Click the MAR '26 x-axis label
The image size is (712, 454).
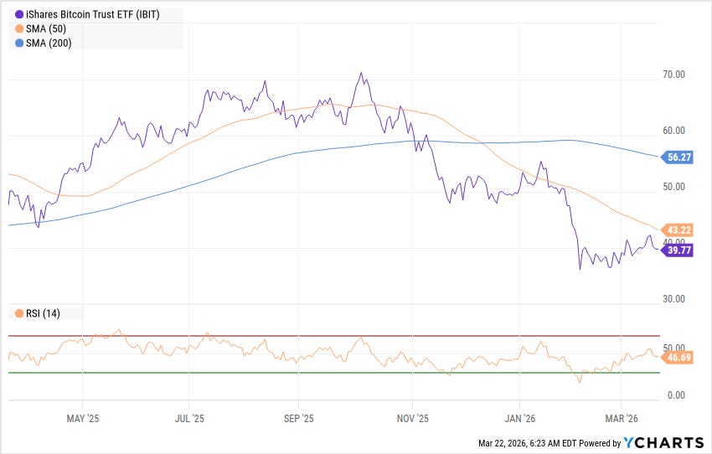tap(622, 419)
